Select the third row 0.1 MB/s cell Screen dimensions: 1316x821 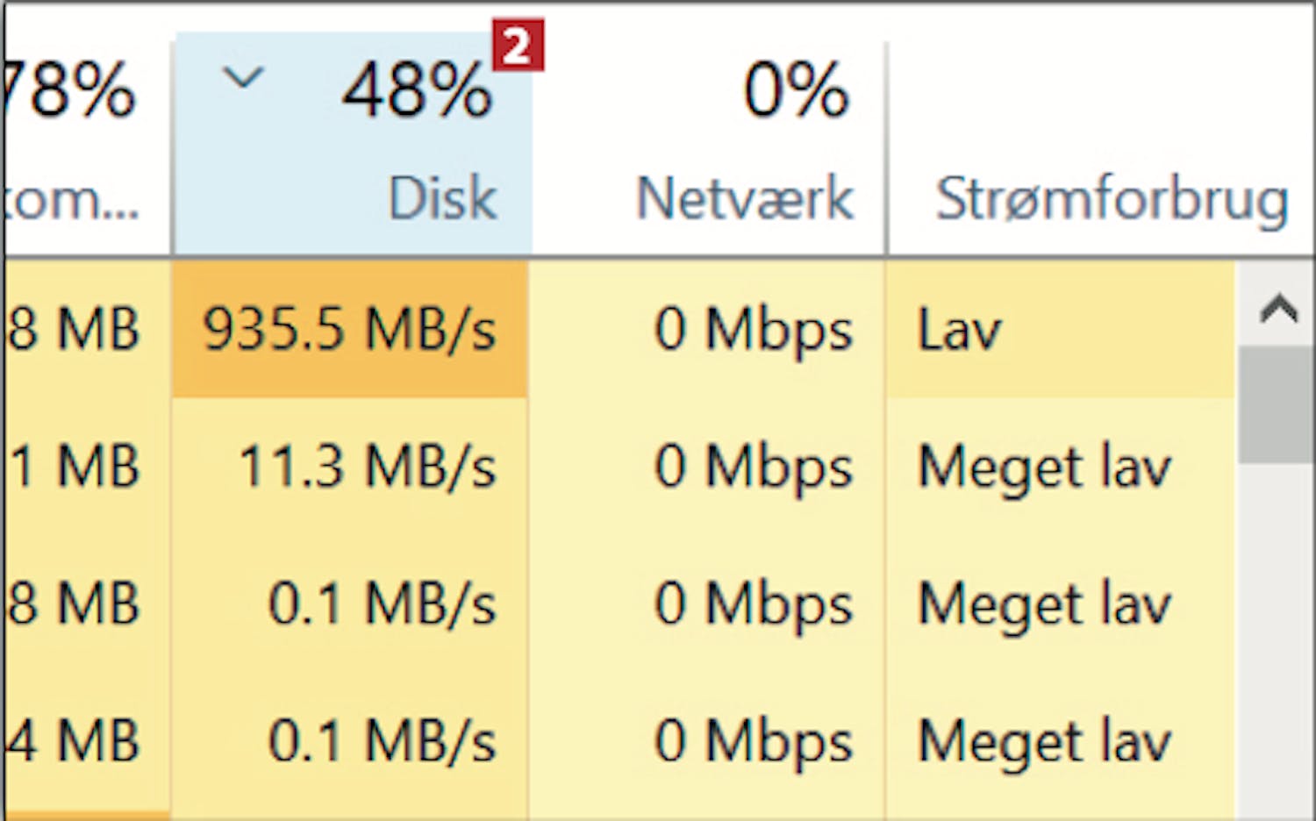point(382,603)
